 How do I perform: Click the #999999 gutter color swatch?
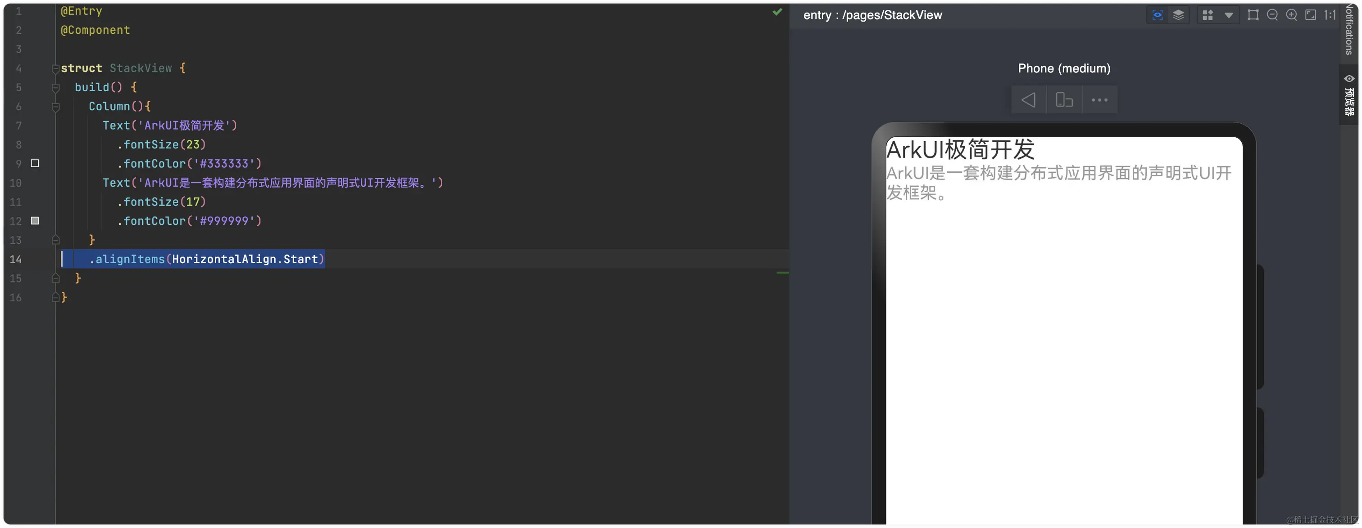[x=35, y=221]
